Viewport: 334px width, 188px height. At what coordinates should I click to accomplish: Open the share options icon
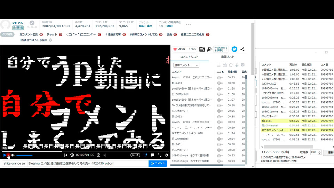click(x=242, y=49)
